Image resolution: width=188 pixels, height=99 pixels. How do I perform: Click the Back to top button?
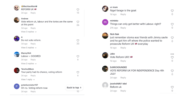[74, 88]
